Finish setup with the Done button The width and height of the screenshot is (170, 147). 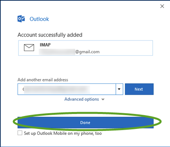pyautogui.click(x=85, y=123)
